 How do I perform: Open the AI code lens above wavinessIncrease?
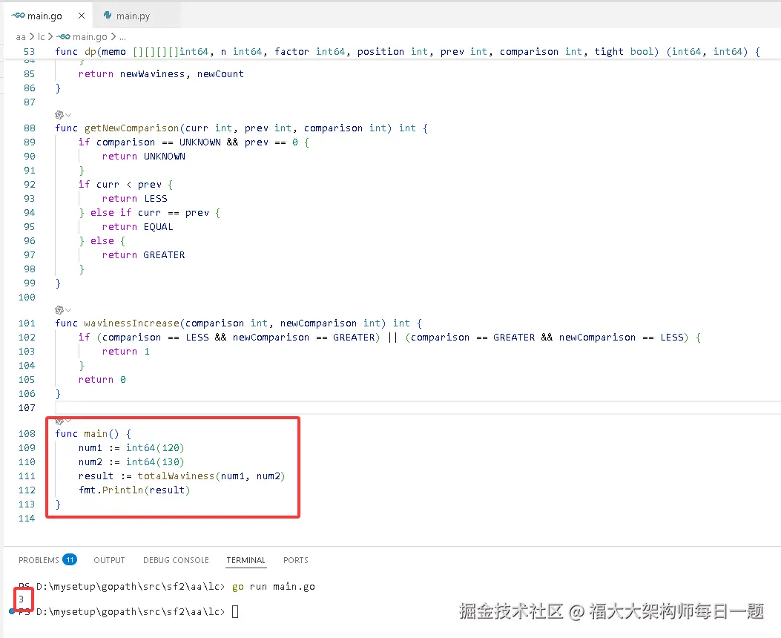point(59,310)
